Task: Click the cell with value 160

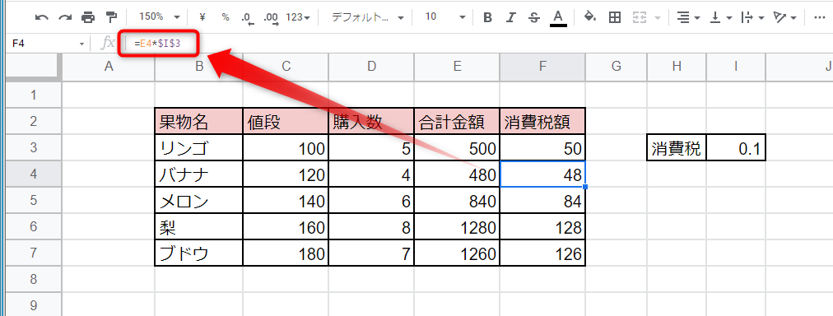Action: [x=286, y=227]
